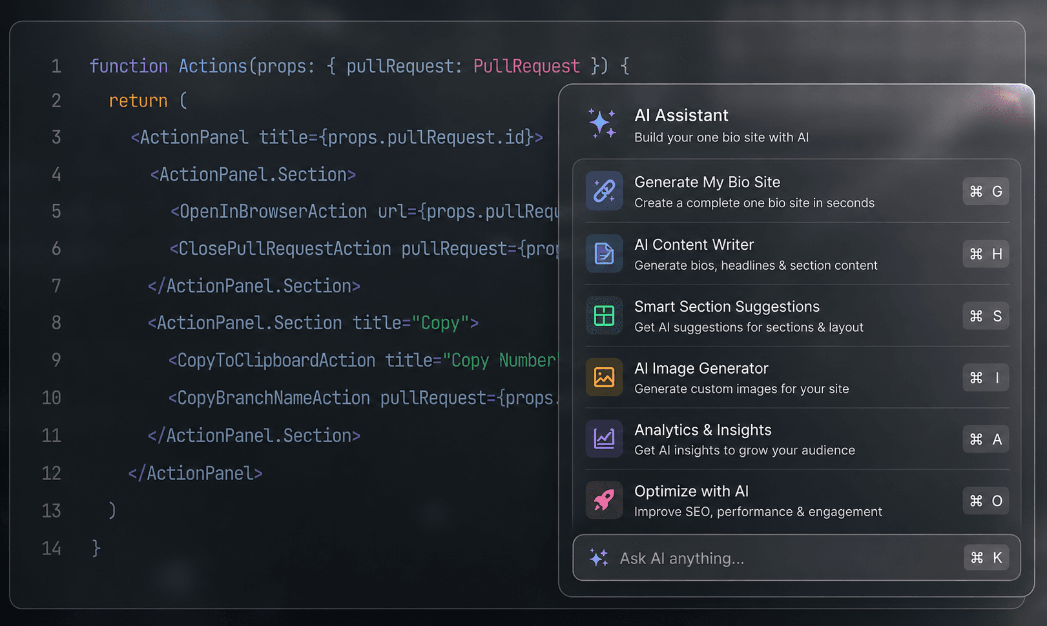The width and height of the screenshot is (1047, 626).
Task: Click the Optimize with AI rocket icon
Action: pyautogui.click(x=604, y=500)
